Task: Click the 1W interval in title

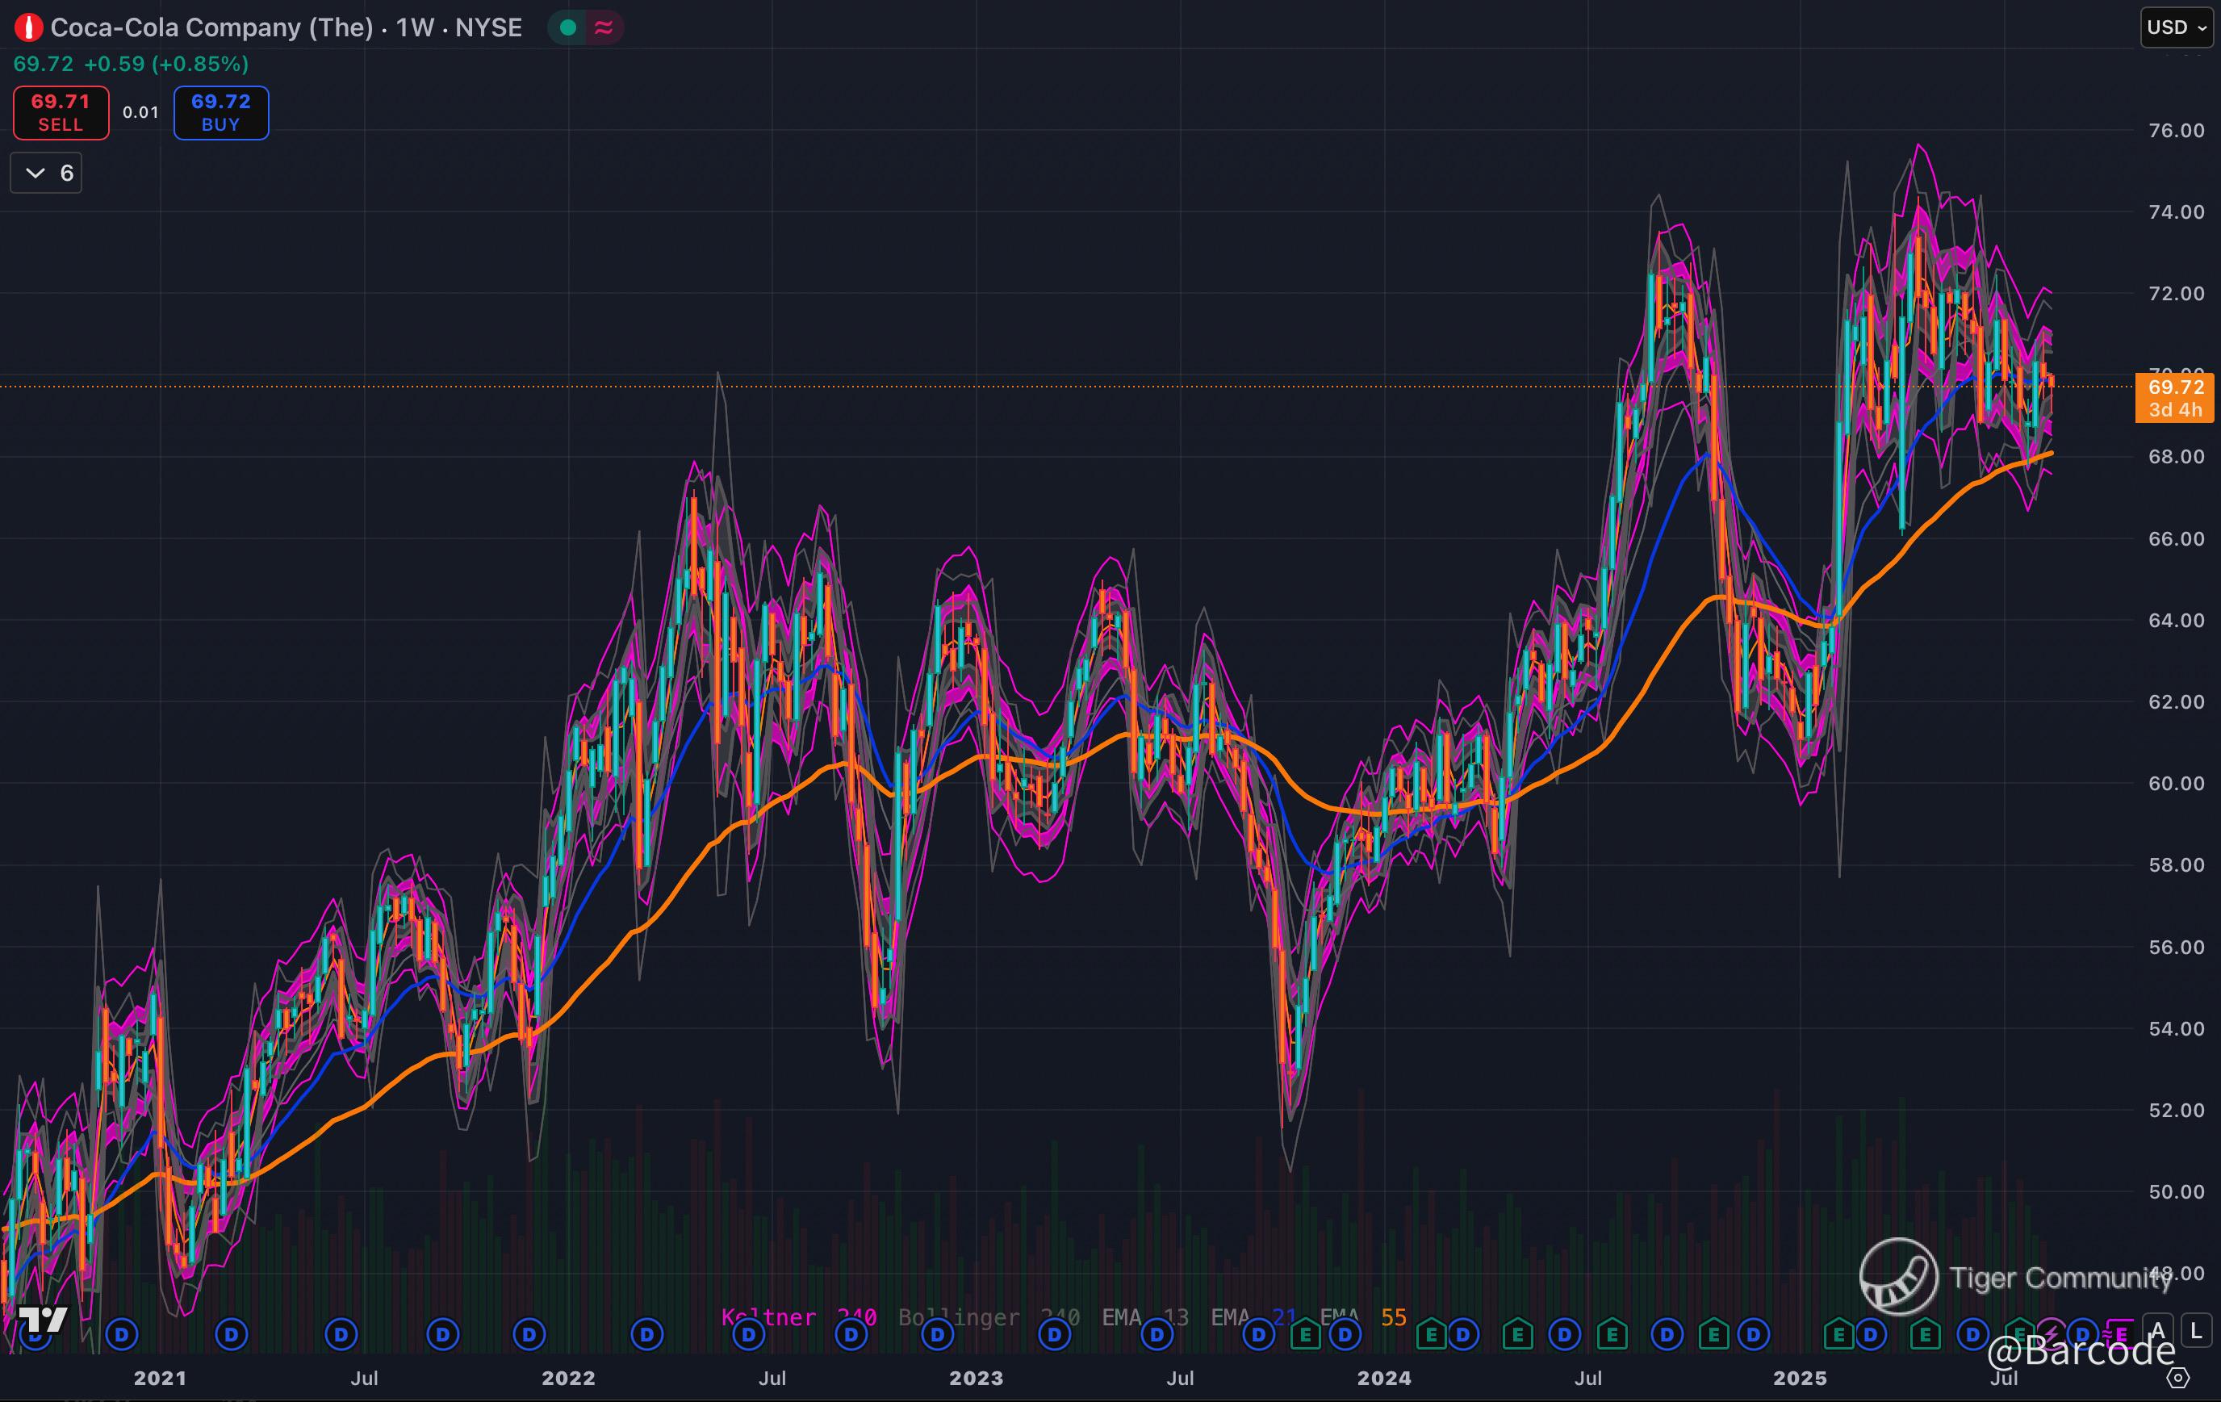Action: (x=415, y=27)
